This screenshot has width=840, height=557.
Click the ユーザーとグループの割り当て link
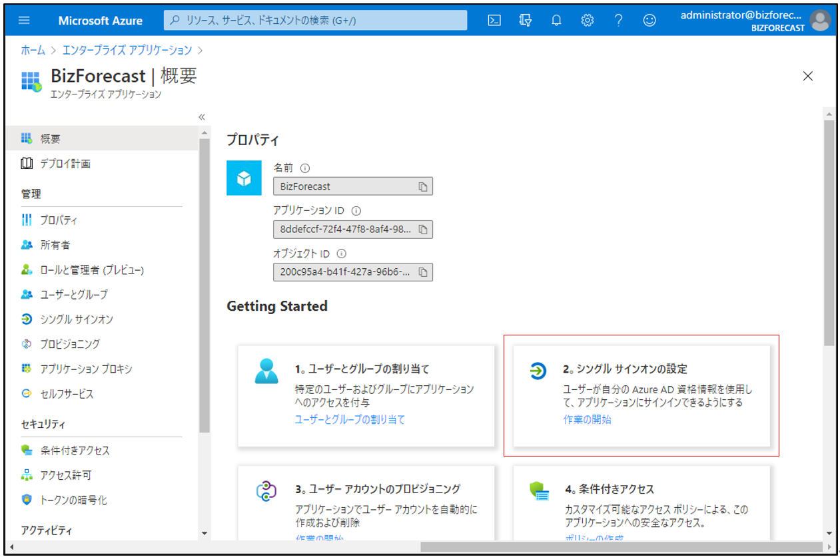pos(350,419)
